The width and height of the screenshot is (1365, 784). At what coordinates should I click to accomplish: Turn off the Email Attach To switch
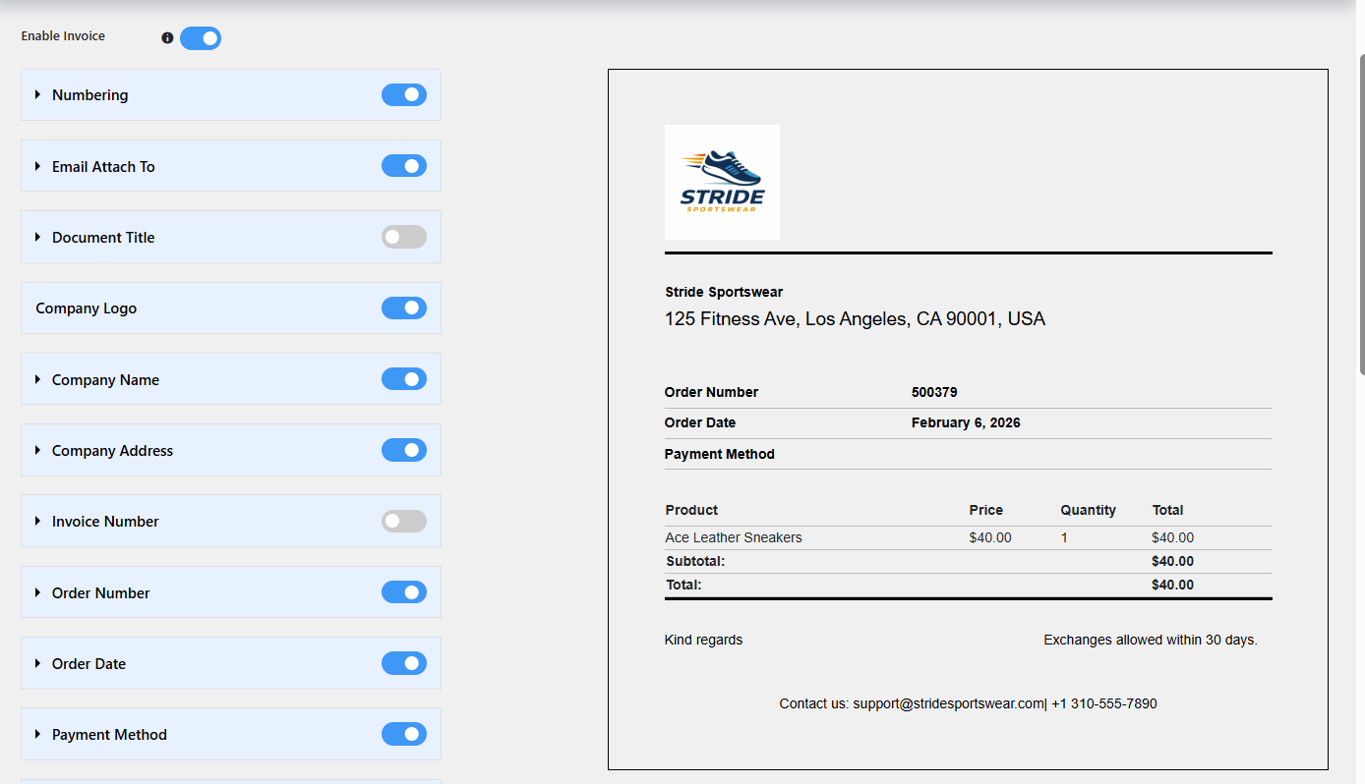[x=404, y=166]
